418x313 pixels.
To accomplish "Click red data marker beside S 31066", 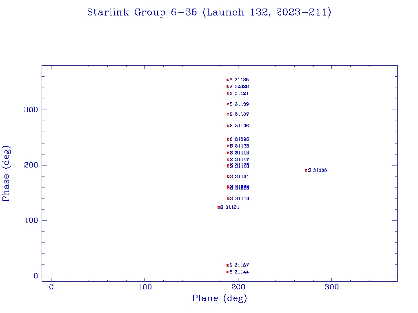I will [x=306, y=170].
